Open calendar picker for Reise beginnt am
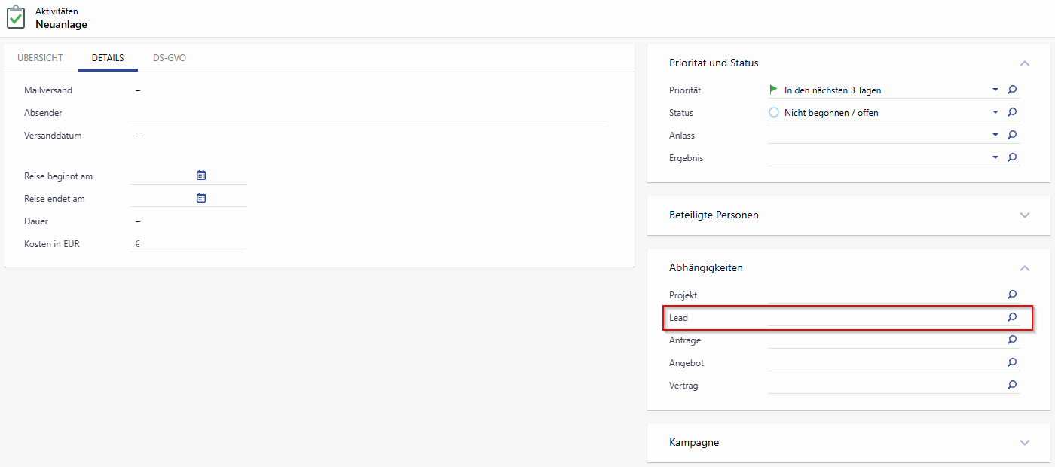1055x467 pixels. [201, 176]
